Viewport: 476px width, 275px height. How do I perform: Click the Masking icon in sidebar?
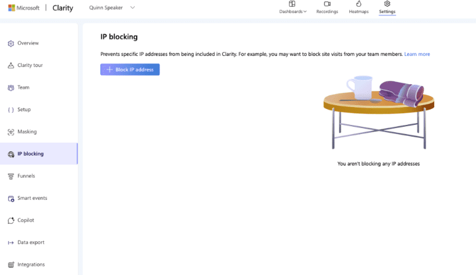(10, 132)
